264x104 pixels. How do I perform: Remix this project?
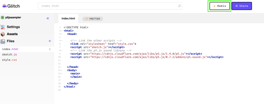[220, 6]
